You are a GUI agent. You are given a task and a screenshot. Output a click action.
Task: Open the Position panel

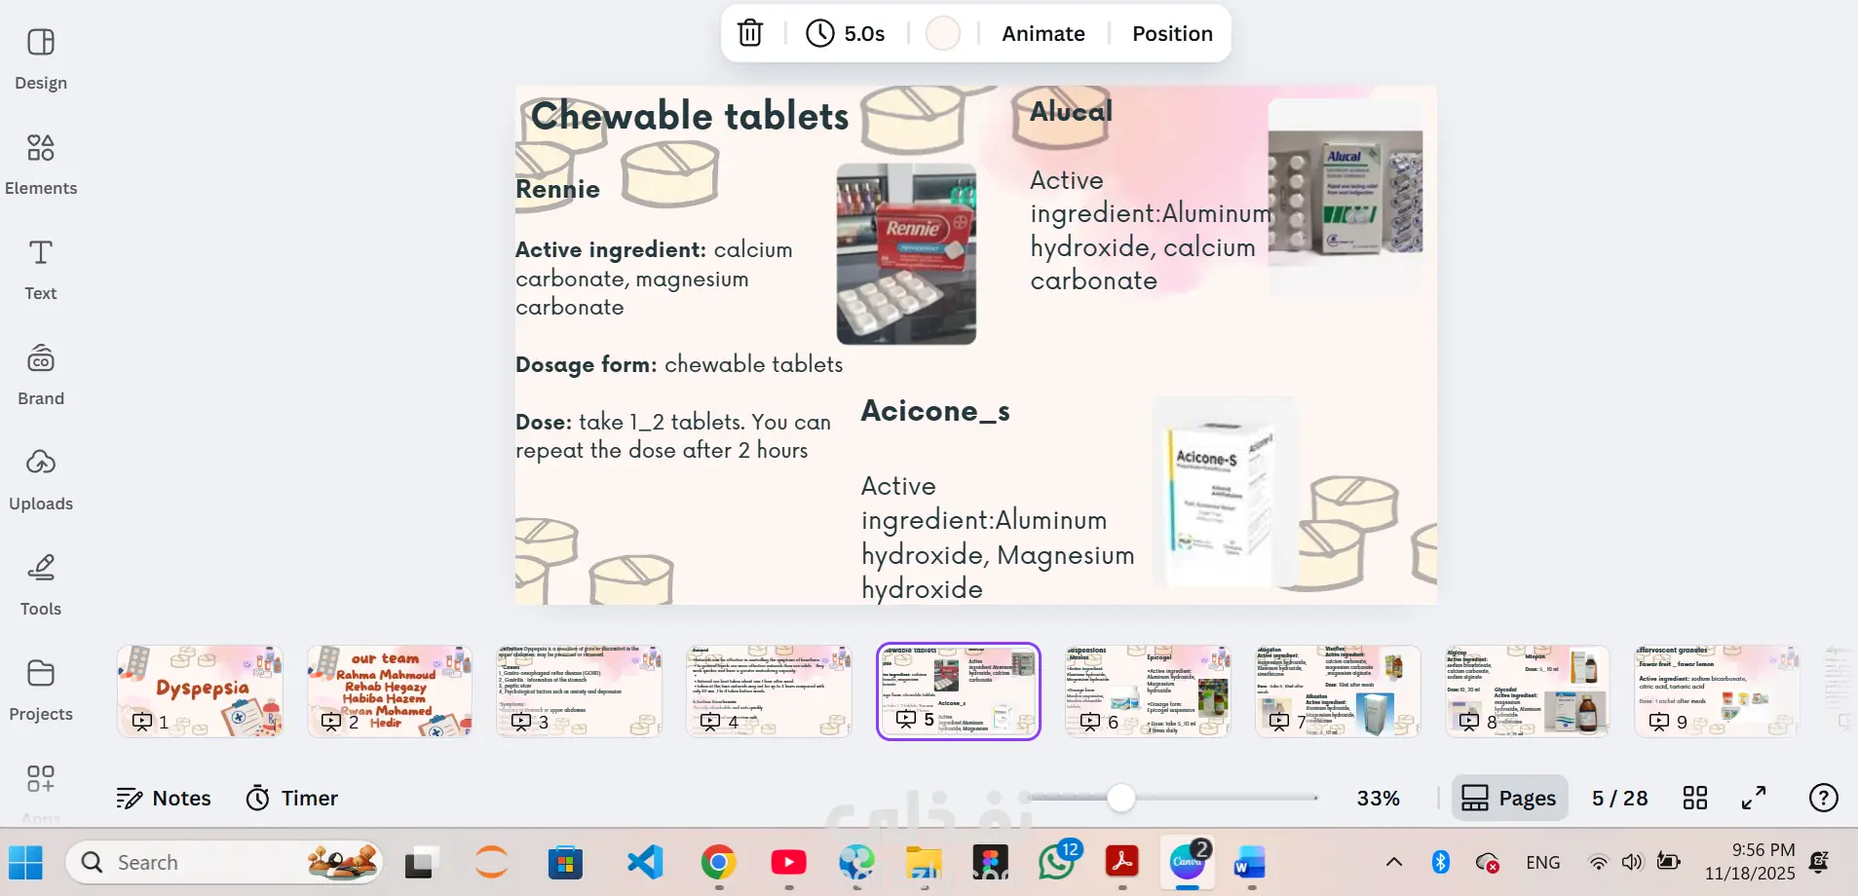click(x=1172, y=33)
